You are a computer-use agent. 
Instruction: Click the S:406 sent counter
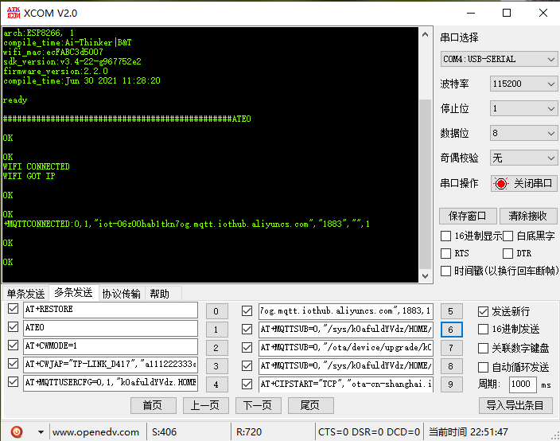pos(165,432)
